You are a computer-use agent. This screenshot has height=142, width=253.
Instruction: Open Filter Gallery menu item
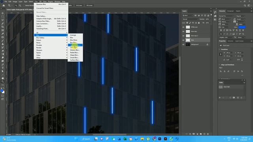tap(51, 16)
